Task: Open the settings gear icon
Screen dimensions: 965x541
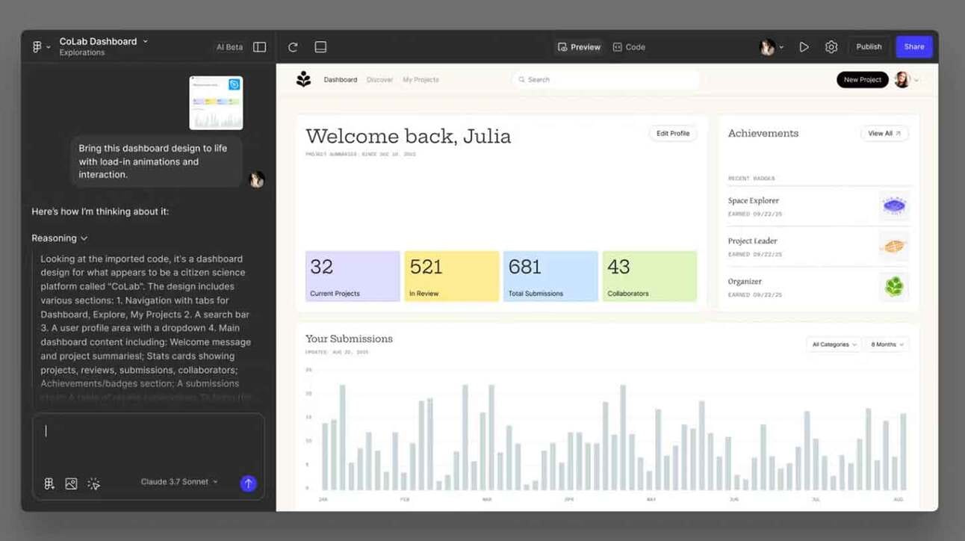Action: (831, 47)
